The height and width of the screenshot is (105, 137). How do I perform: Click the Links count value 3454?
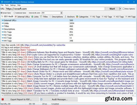(x=72, y=23)
